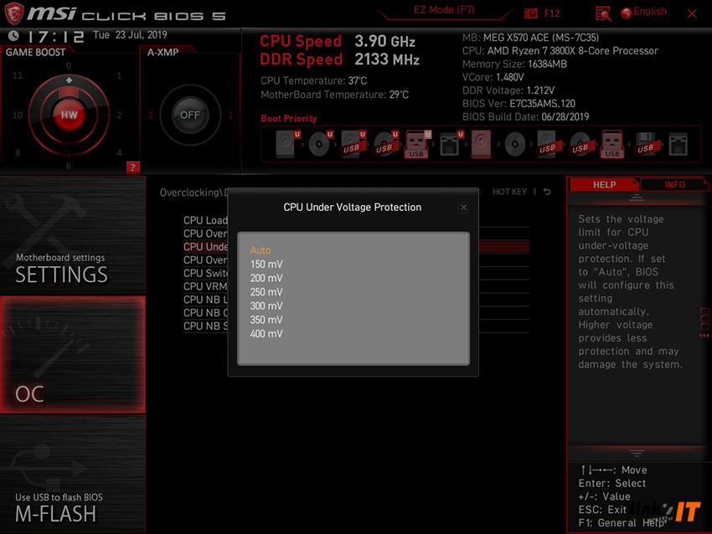Click the back arrow next to HOT KEY

coord(547,192)
